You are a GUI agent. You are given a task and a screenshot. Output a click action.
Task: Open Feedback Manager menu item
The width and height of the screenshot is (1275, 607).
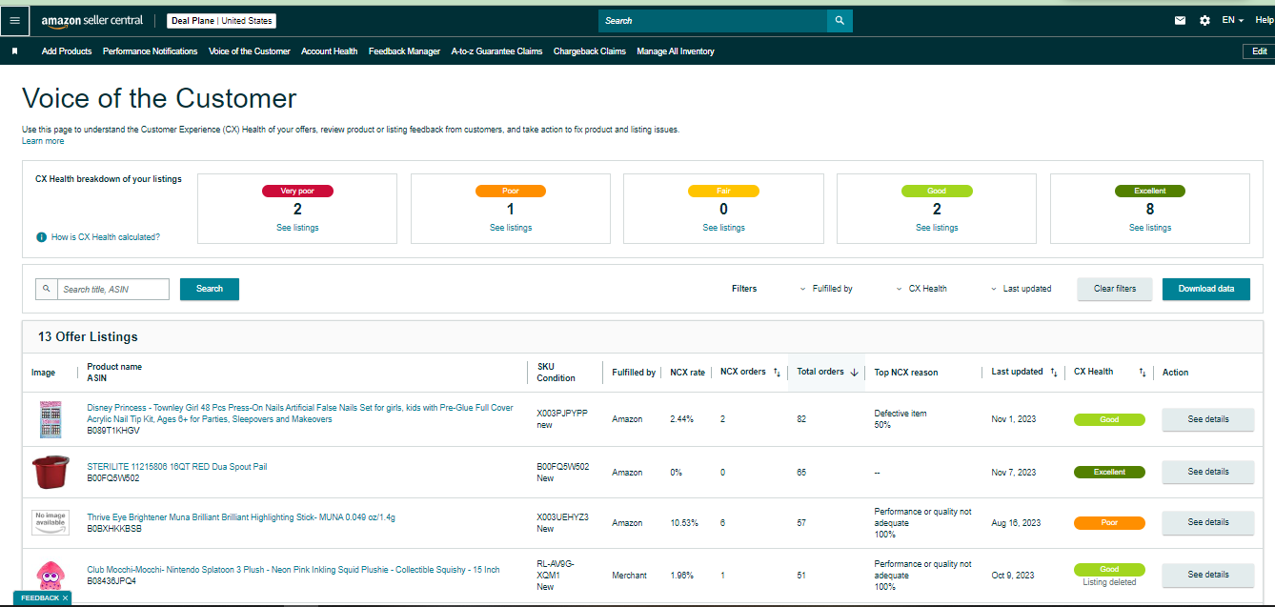pos(404,51)
